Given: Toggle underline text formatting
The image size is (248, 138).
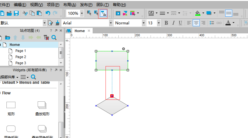Looking at the screenshot, I should click(x=180, y=23).
